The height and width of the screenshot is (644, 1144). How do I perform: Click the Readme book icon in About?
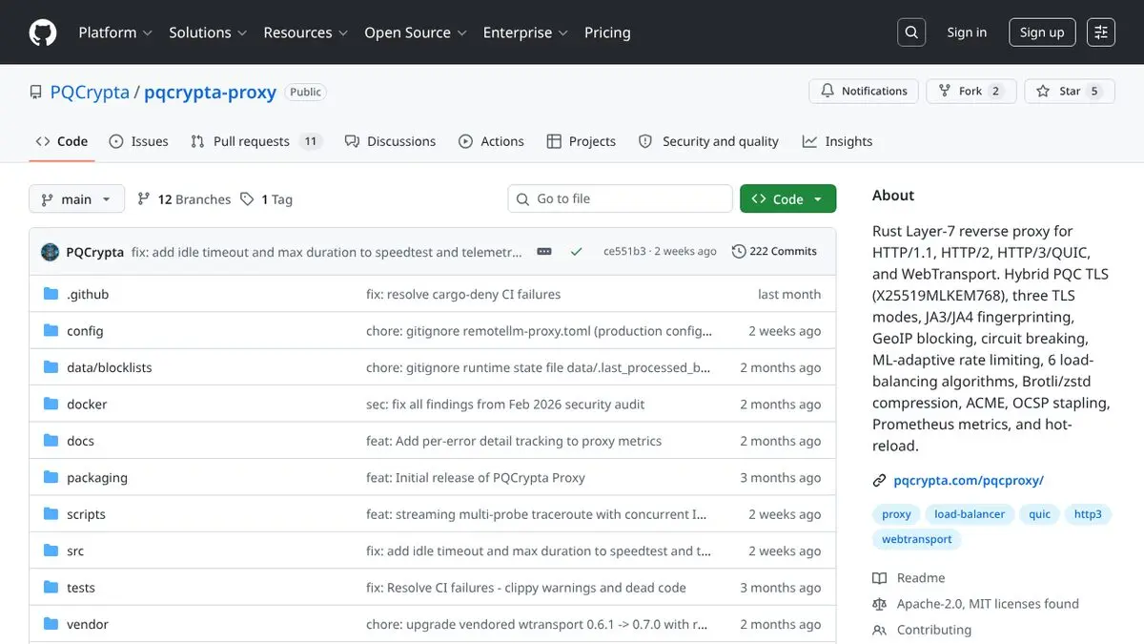point(878,577)
